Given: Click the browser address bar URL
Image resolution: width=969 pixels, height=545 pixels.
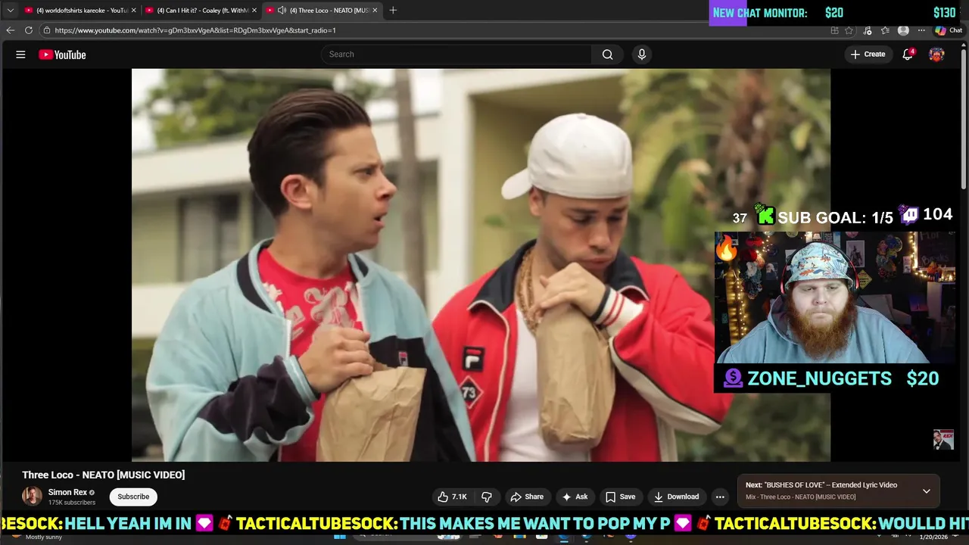Looking at the screenshot, I should (x=195, y=30).
